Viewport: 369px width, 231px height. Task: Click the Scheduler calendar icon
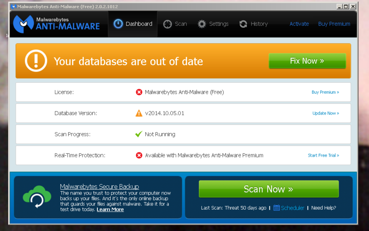click(x=277, y=208)
